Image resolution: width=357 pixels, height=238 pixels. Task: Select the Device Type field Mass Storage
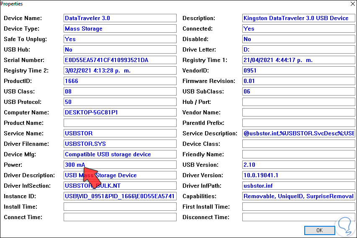pyautogui.click(x=120, y=28)
